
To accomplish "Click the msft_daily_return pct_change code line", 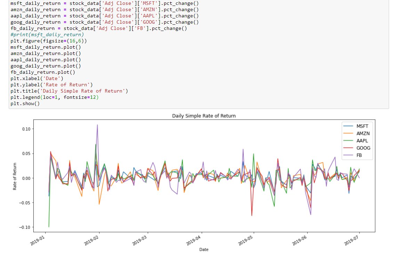I will click(105, 3).
